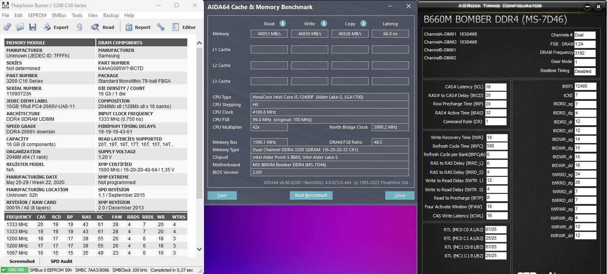
Task: Click the North Bridge Clock 3990.2 MHz field
Action: (390, 127)
